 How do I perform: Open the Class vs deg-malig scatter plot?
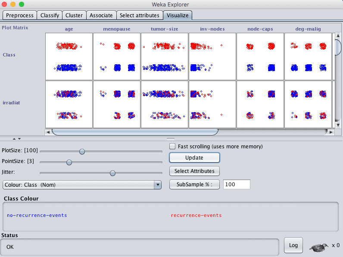308,56
